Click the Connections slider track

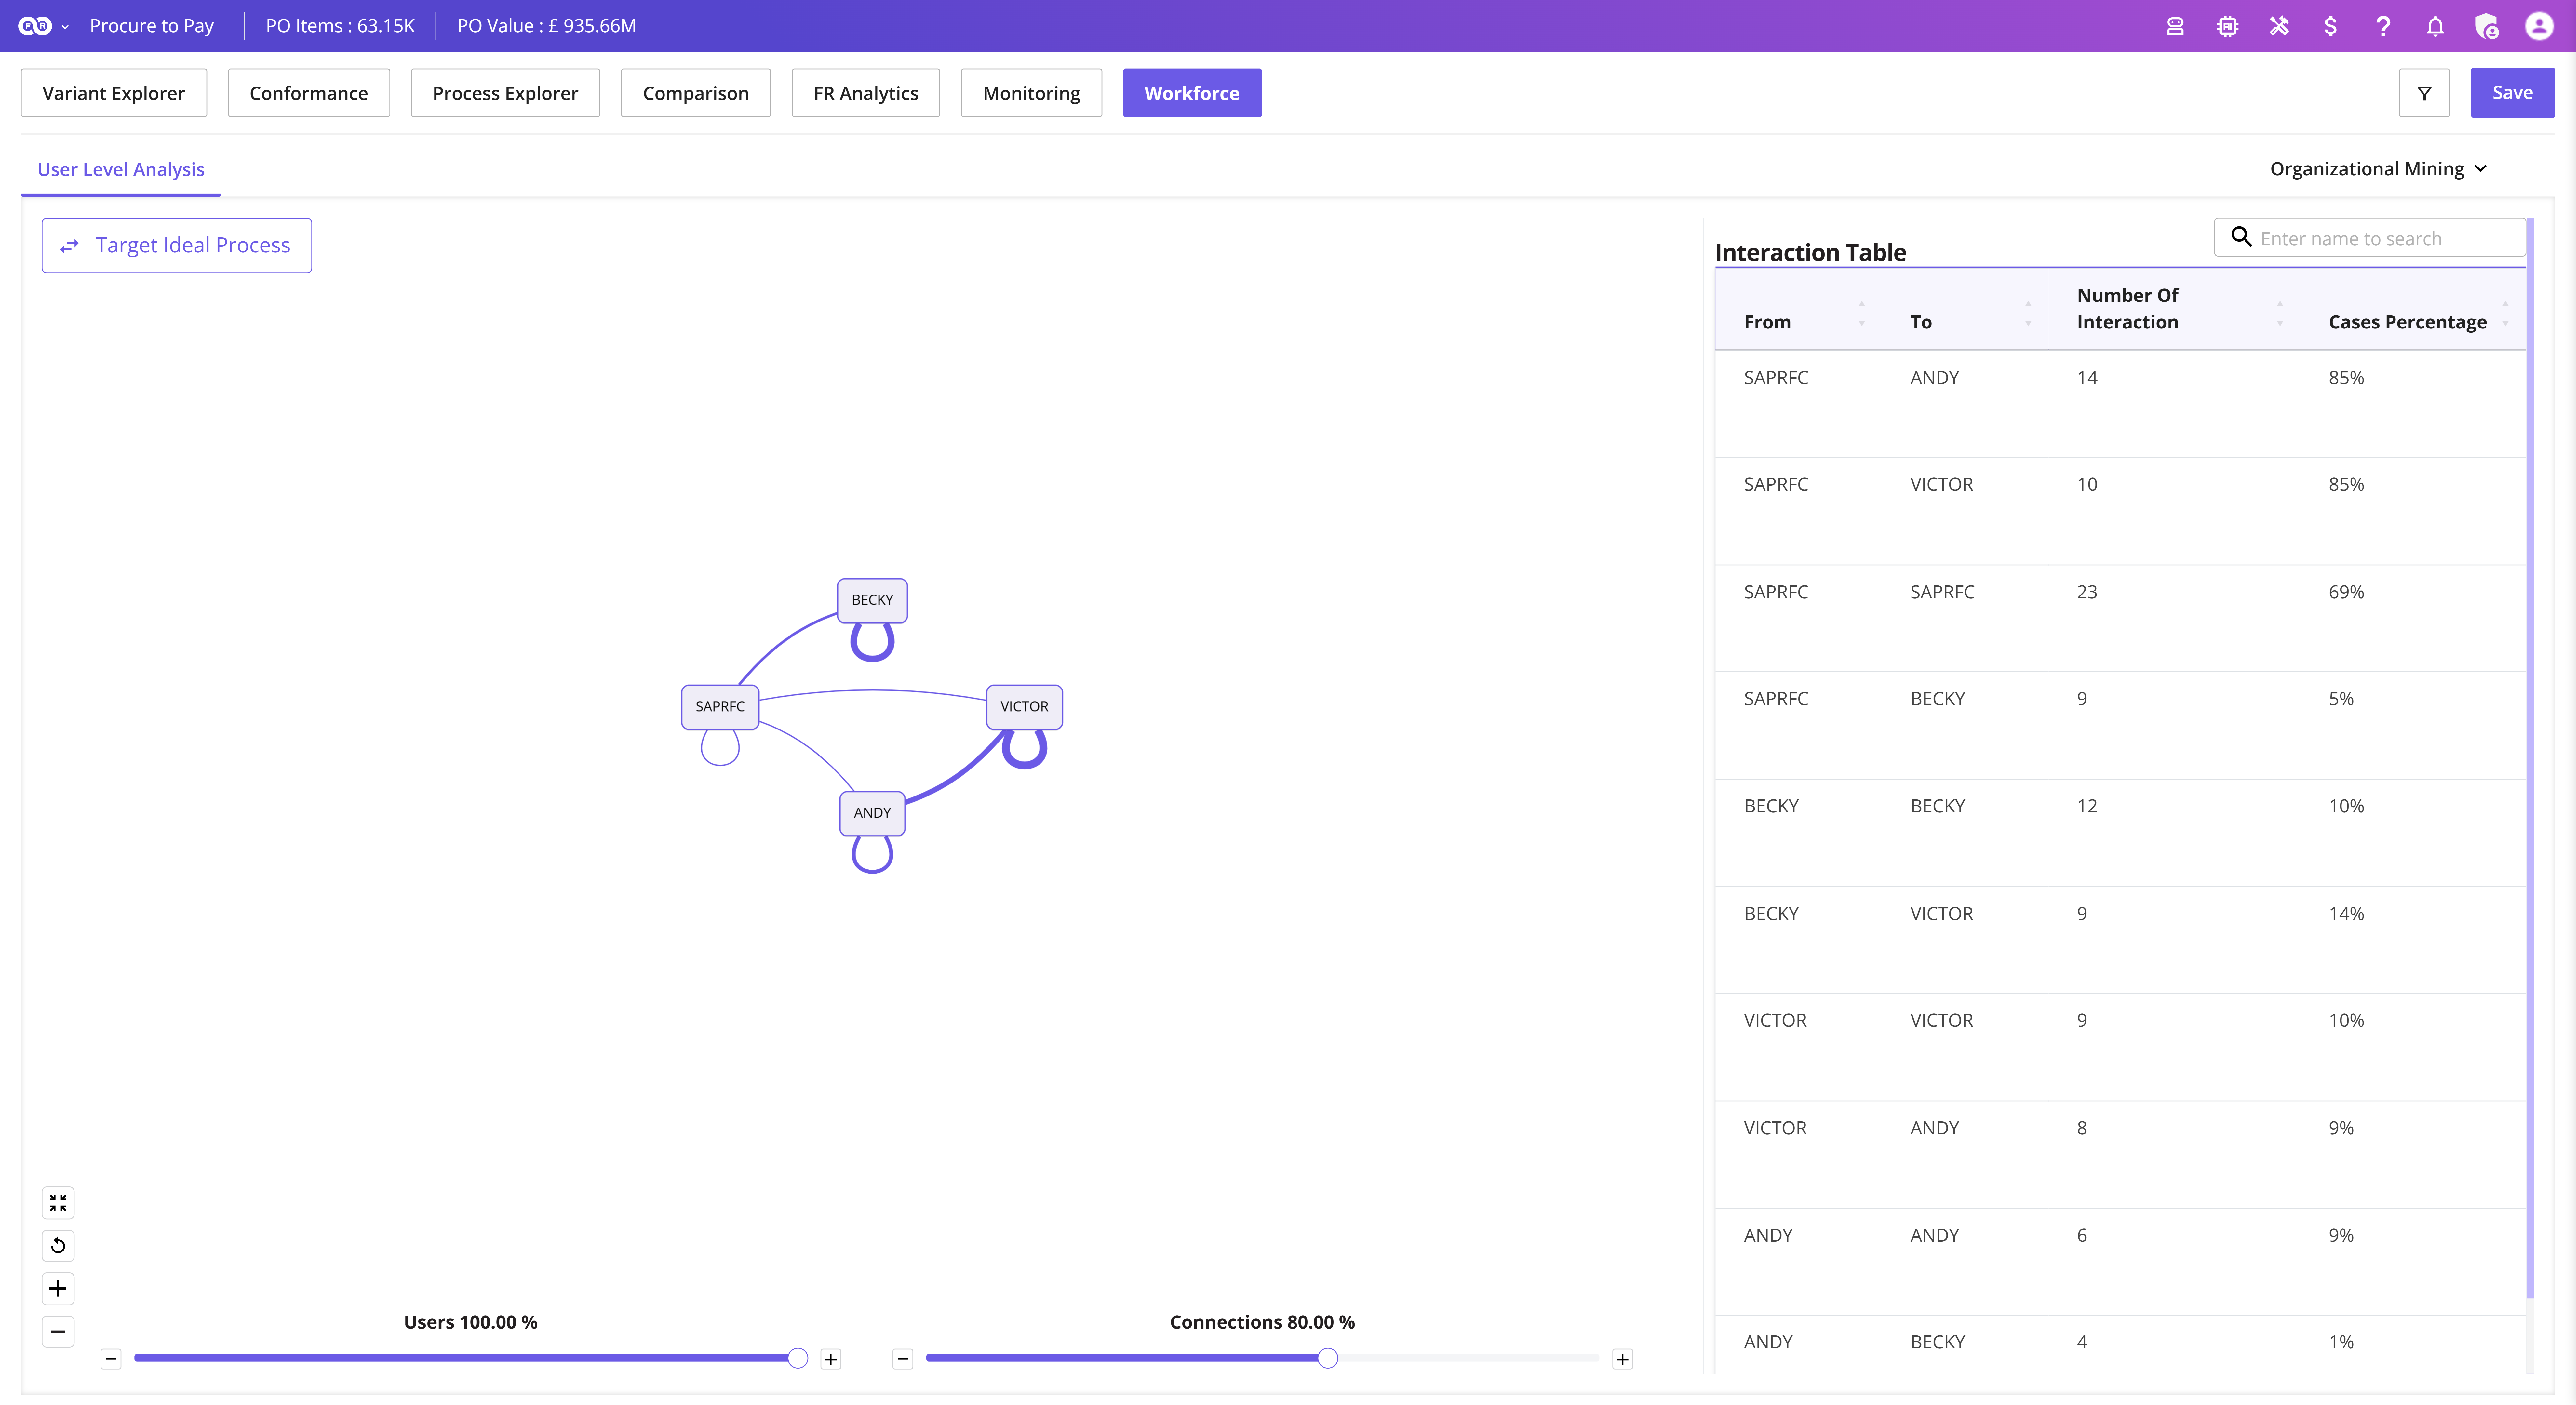pyautogui.click(x=1263, y=1358)
